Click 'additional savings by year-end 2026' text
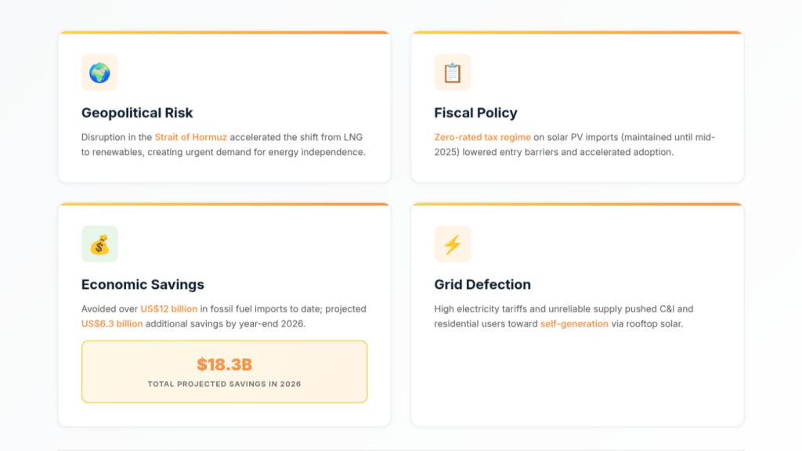 [x=225, y=323]
